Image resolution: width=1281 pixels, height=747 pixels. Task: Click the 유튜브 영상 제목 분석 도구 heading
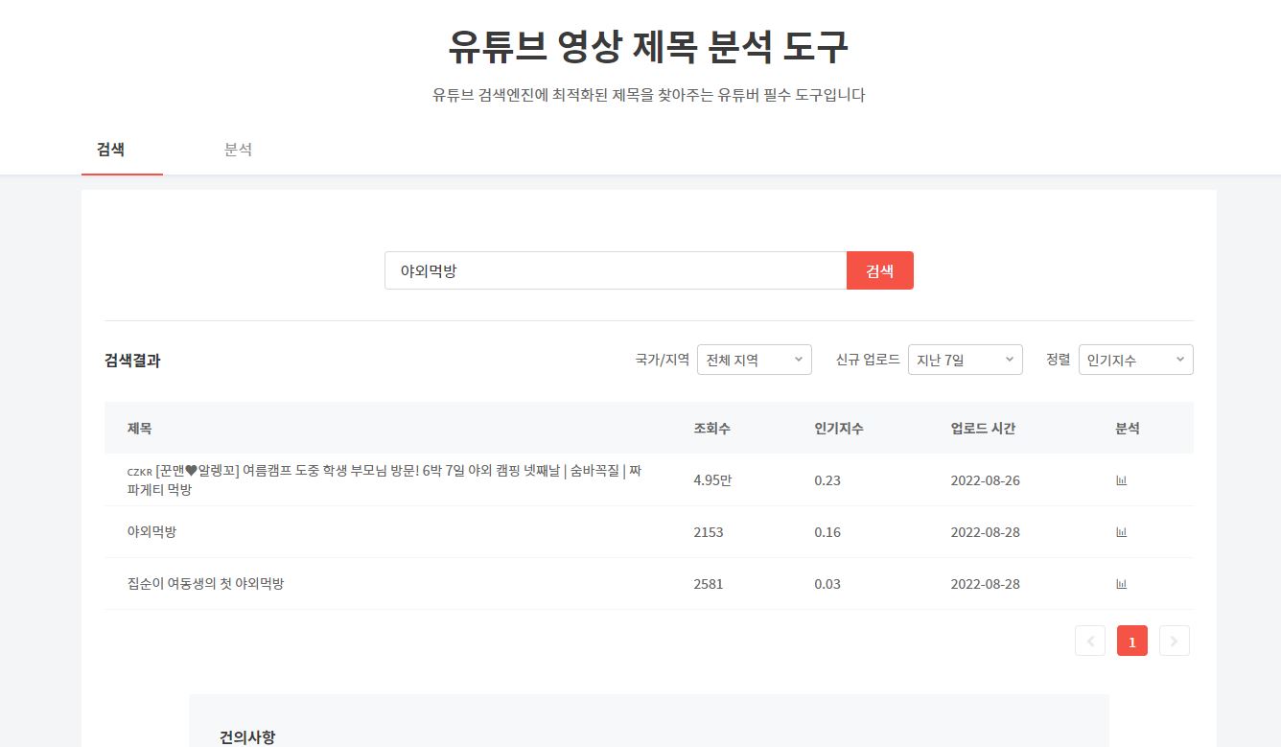[x=648, y=47]
